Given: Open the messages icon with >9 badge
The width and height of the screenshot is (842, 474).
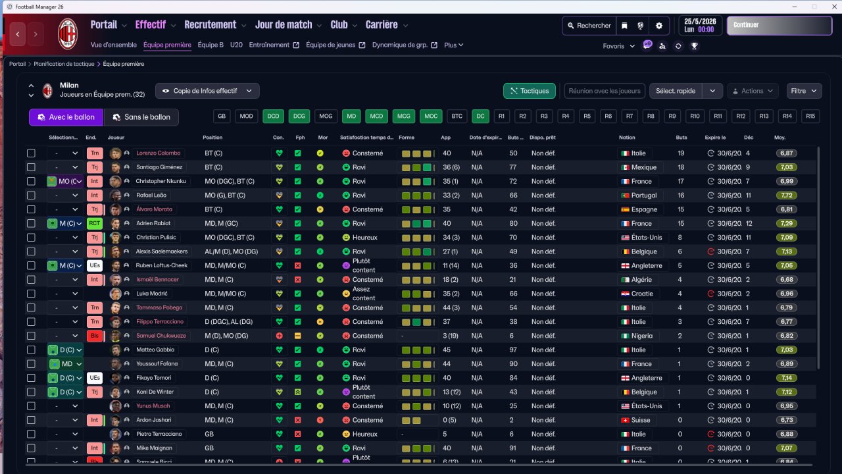Looking at the screenshot, I should (x=647, y=45).
